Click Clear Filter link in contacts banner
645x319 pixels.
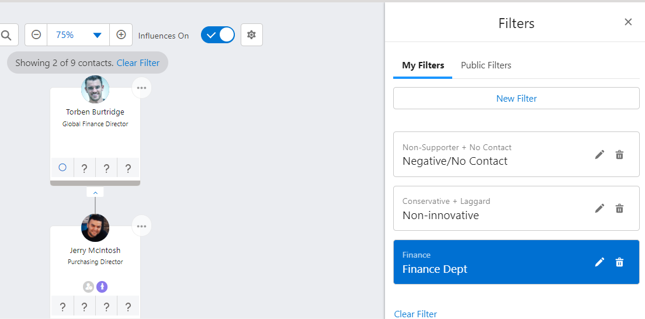138,63
